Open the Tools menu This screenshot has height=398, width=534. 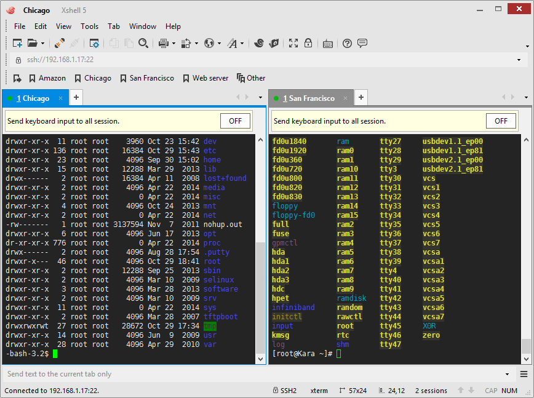(89, 26)
